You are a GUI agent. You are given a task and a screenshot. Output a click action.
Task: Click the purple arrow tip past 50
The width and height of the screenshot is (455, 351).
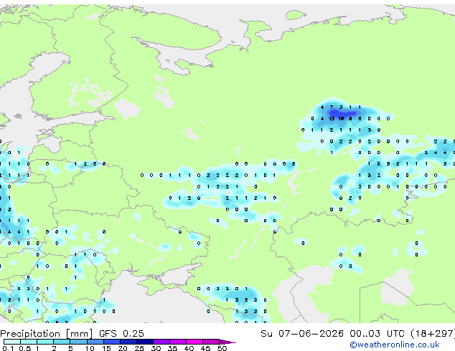click(227, 342)
